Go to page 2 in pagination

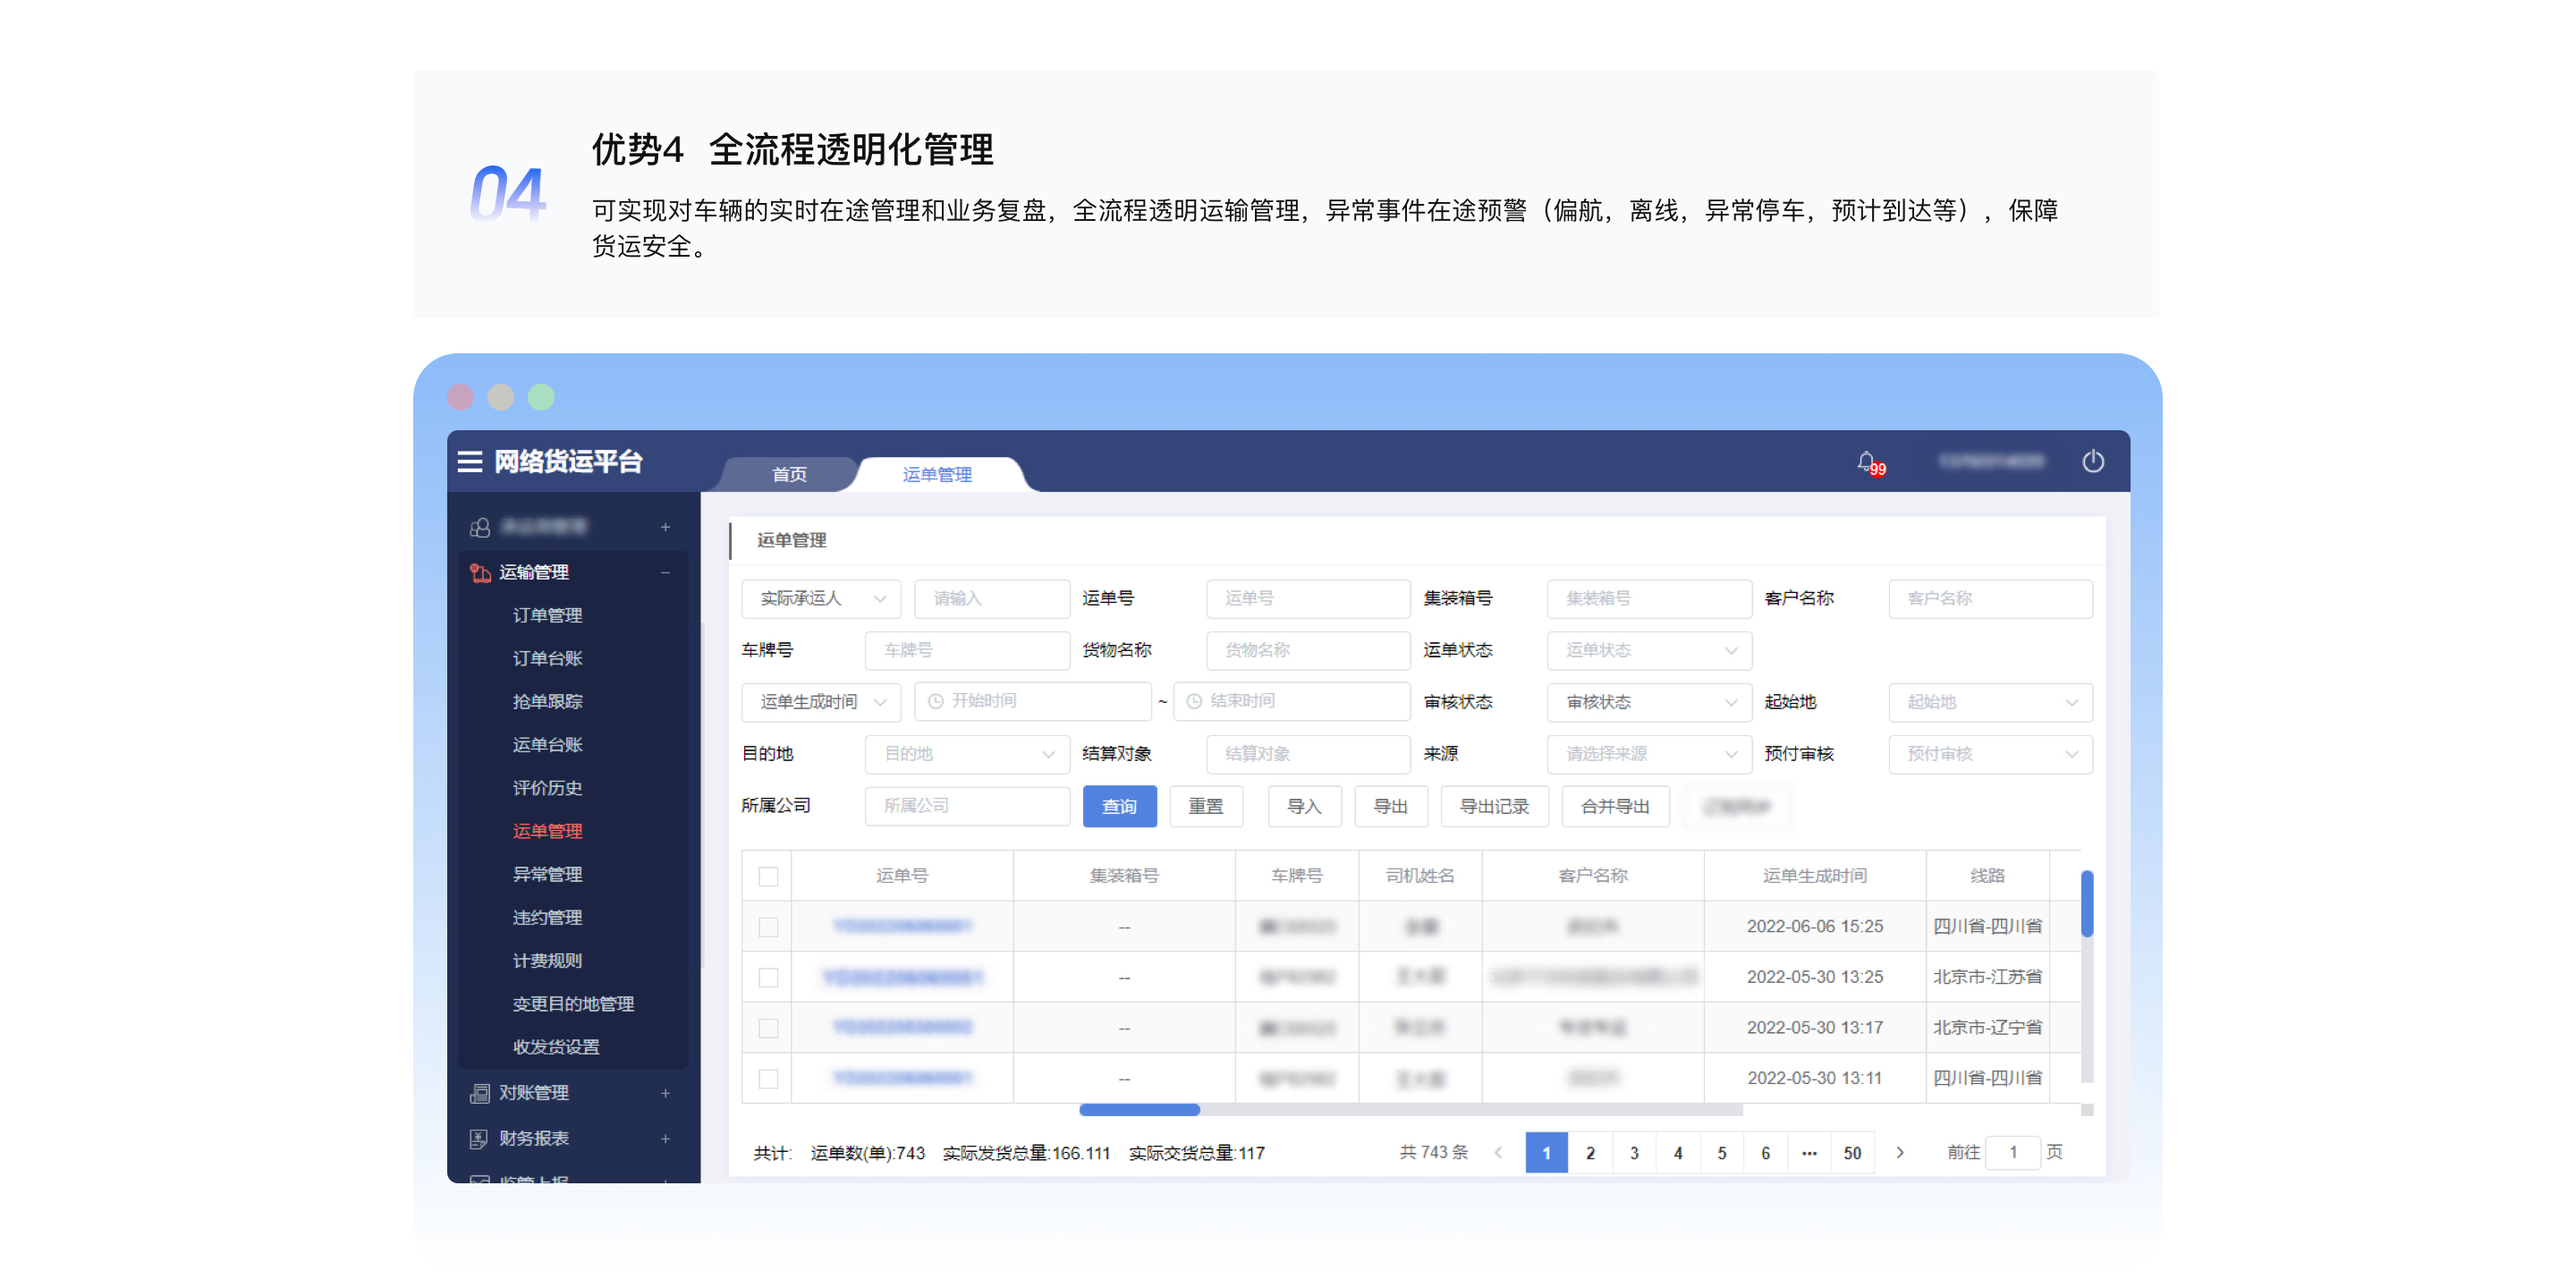pyautogui.click(x=1590, y=1152)
